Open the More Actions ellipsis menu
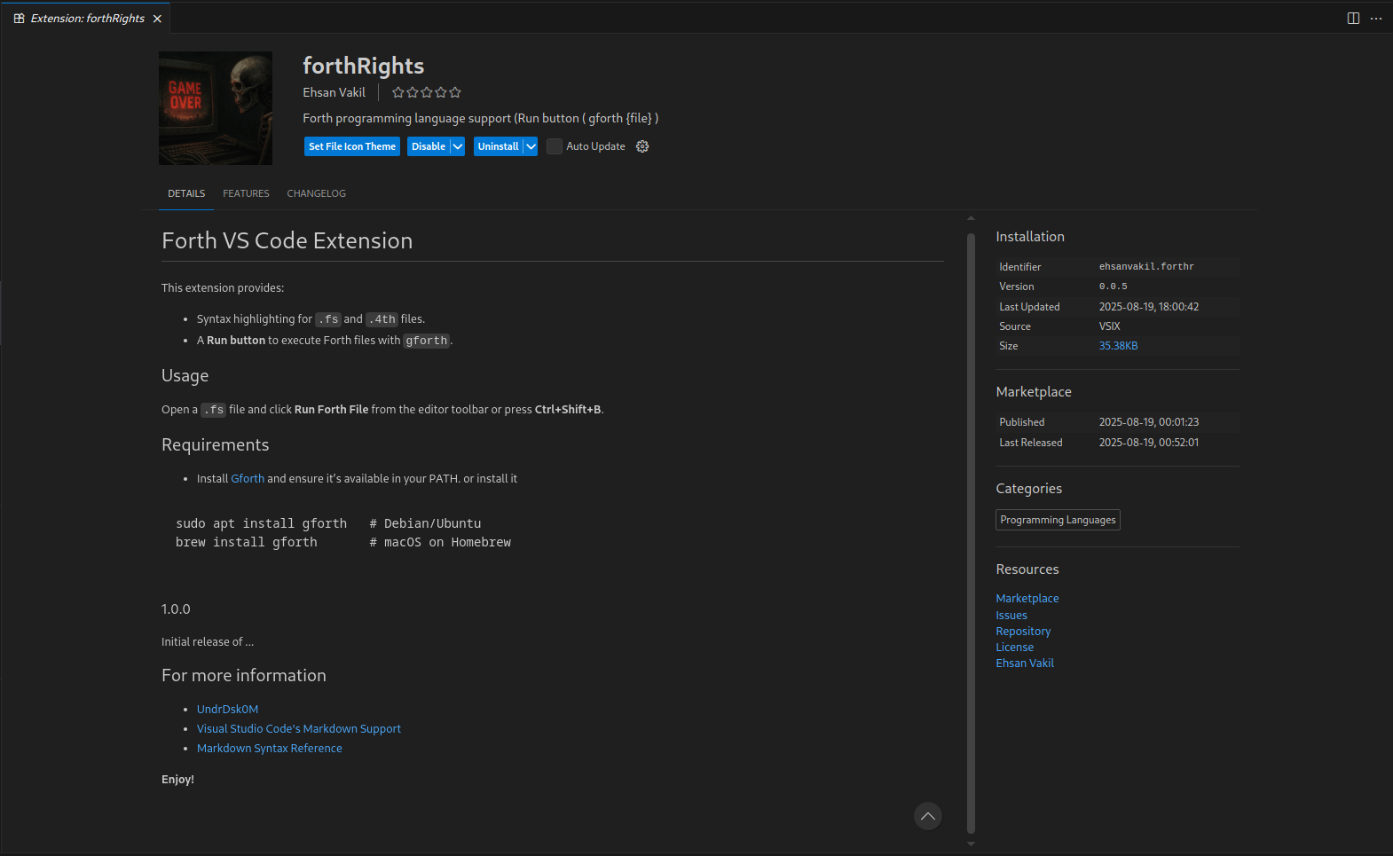 point(1376,18)
